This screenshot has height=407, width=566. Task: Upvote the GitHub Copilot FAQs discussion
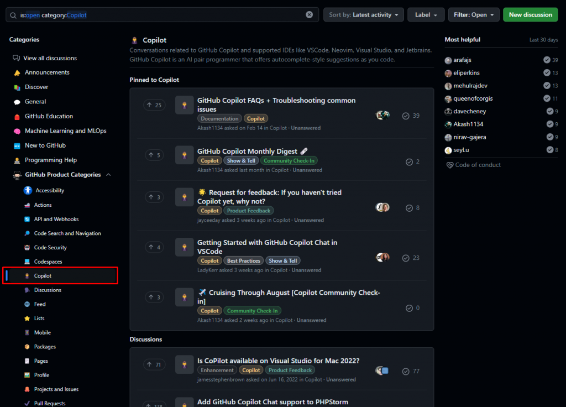pos(154,105)
